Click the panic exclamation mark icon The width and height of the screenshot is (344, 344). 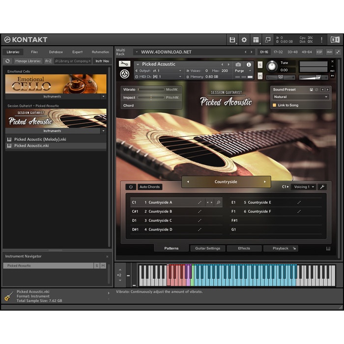click(321, 40)
